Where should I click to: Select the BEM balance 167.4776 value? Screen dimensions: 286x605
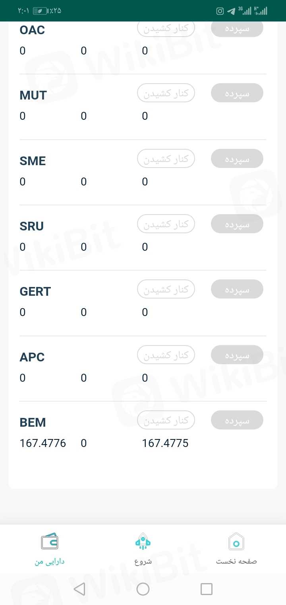(43, 443)
